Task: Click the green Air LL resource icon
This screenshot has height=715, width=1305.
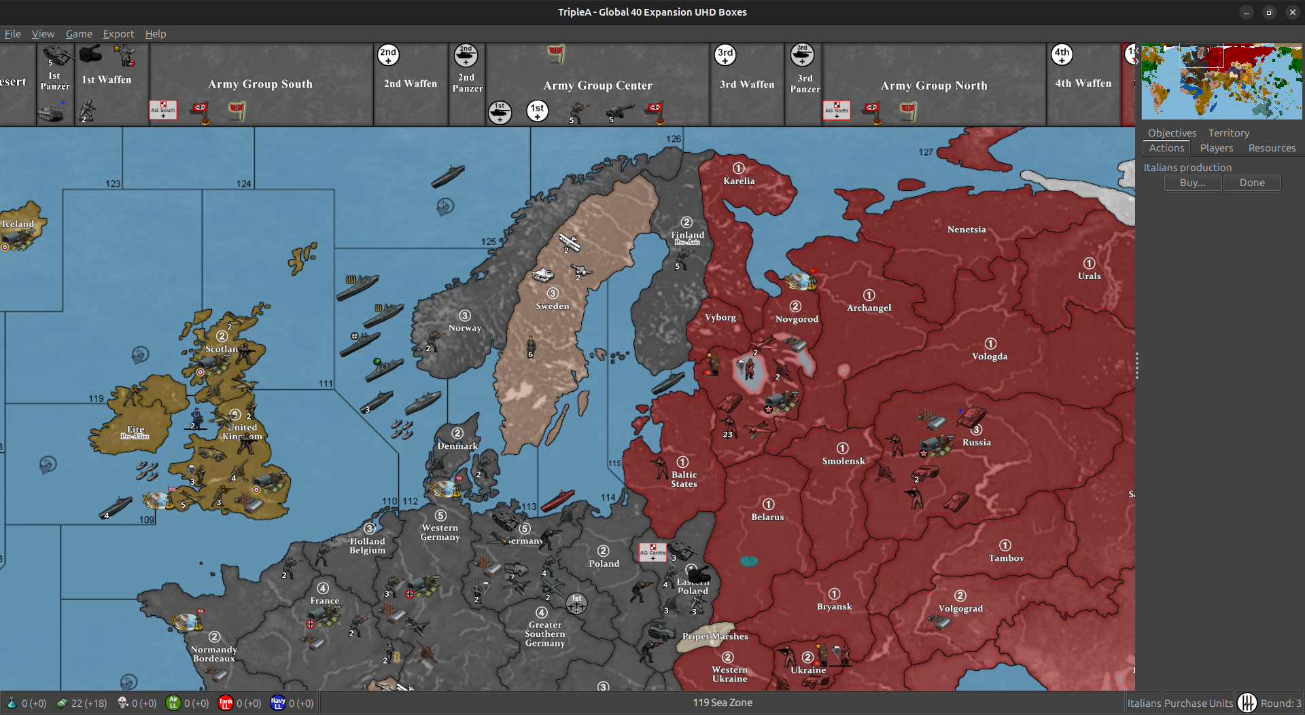Action: tap(175, 703)
